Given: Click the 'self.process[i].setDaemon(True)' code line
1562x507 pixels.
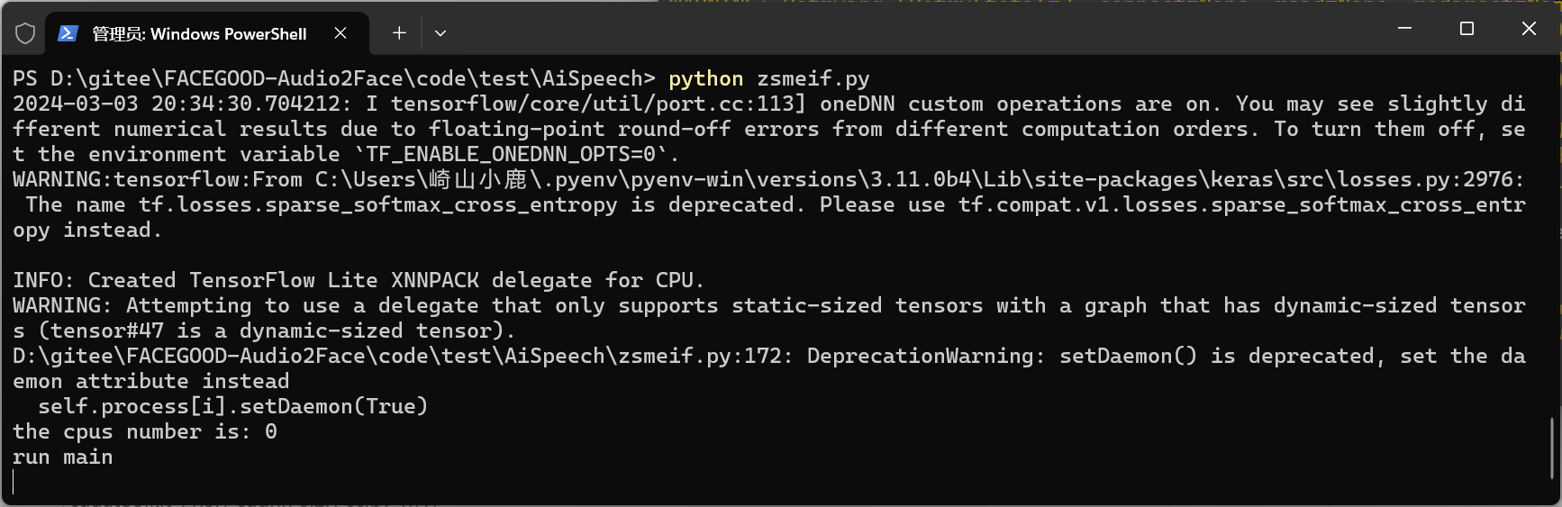Looking at the screenshot, I should point(232,407).
